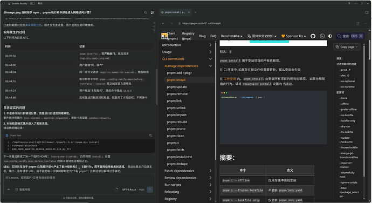
Task: Click the browser page vertical scrollbar
Action: (x=369, y=50)
